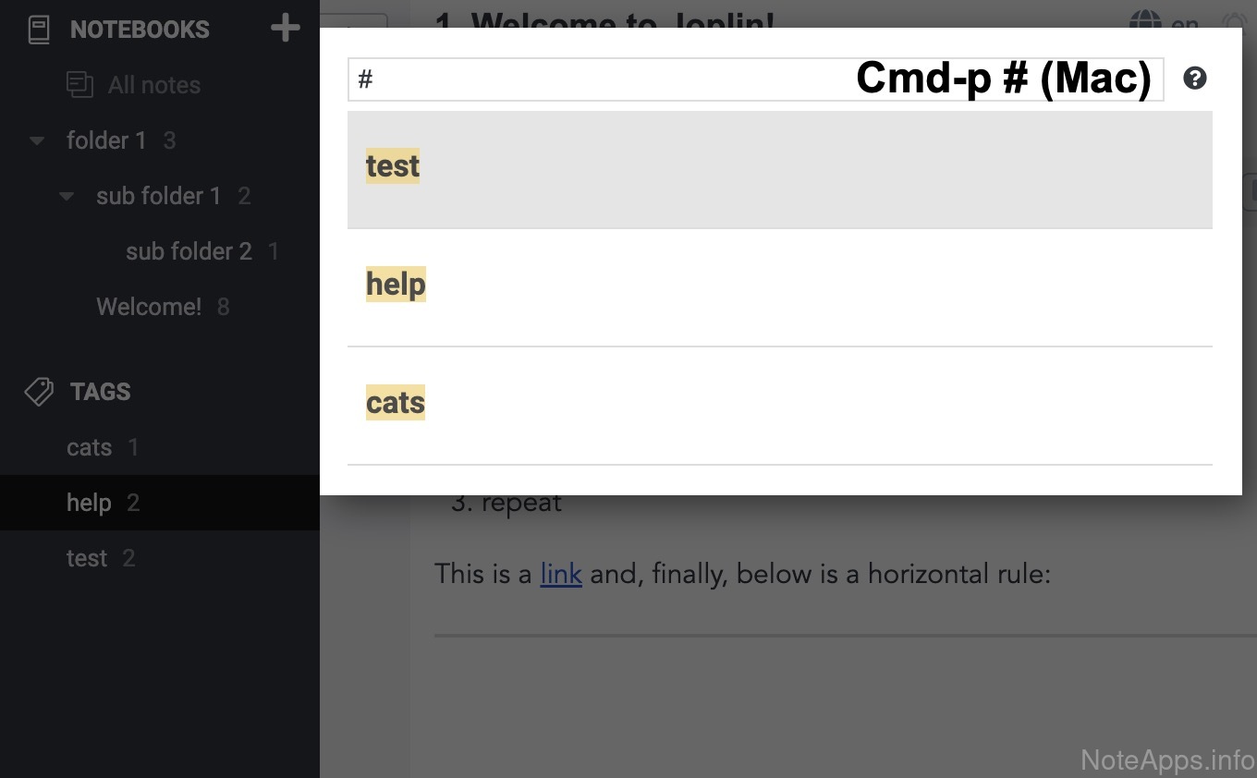
Task: Select the sub folder 1 notebook
Action: pos(158,196)
